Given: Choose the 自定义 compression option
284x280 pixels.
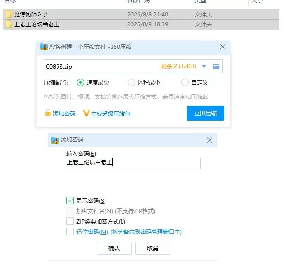Looking at the screenshot, I should point(185,82).
